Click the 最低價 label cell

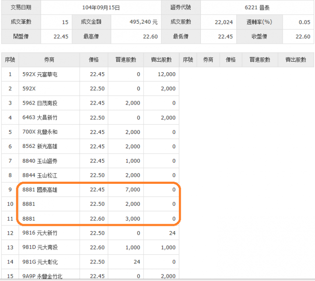[x=181, y=36]
